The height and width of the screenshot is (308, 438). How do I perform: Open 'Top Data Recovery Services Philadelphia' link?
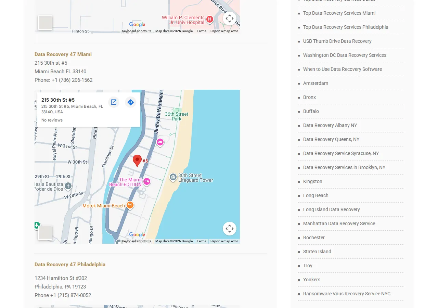coord(346,27)
